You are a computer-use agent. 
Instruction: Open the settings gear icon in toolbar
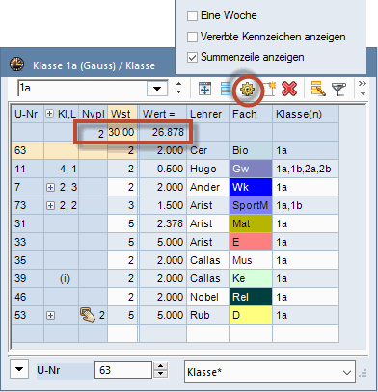pos(247,89)
